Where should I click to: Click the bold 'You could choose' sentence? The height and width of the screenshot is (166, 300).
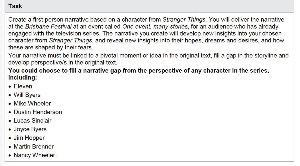pyautogui.click(x=139, y=74)
